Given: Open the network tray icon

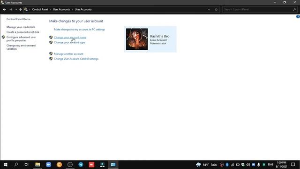Looking at the screenshot, I should coord(232,165).
